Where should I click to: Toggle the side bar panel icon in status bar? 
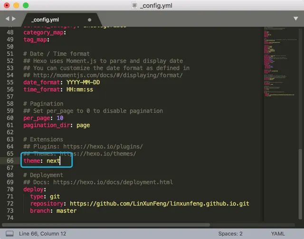pos(9,234)
